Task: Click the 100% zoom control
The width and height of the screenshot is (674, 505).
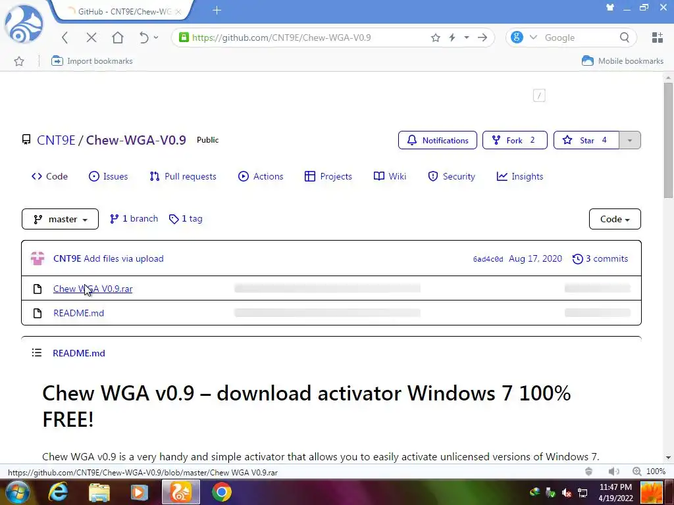Action: 649,471
